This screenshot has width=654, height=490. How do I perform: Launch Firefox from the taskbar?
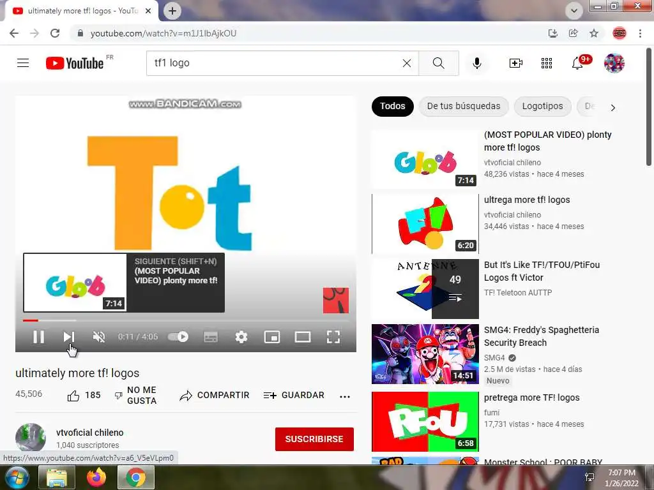tap(96, 477)
